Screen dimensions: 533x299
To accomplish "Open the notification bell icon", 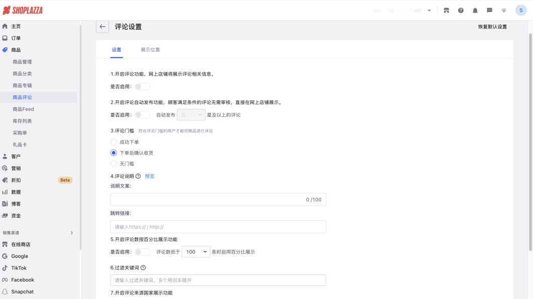I will [474, 10].
